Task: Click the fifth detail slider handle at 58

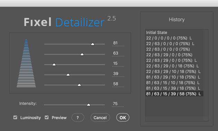Action: (x=79, y=85)
